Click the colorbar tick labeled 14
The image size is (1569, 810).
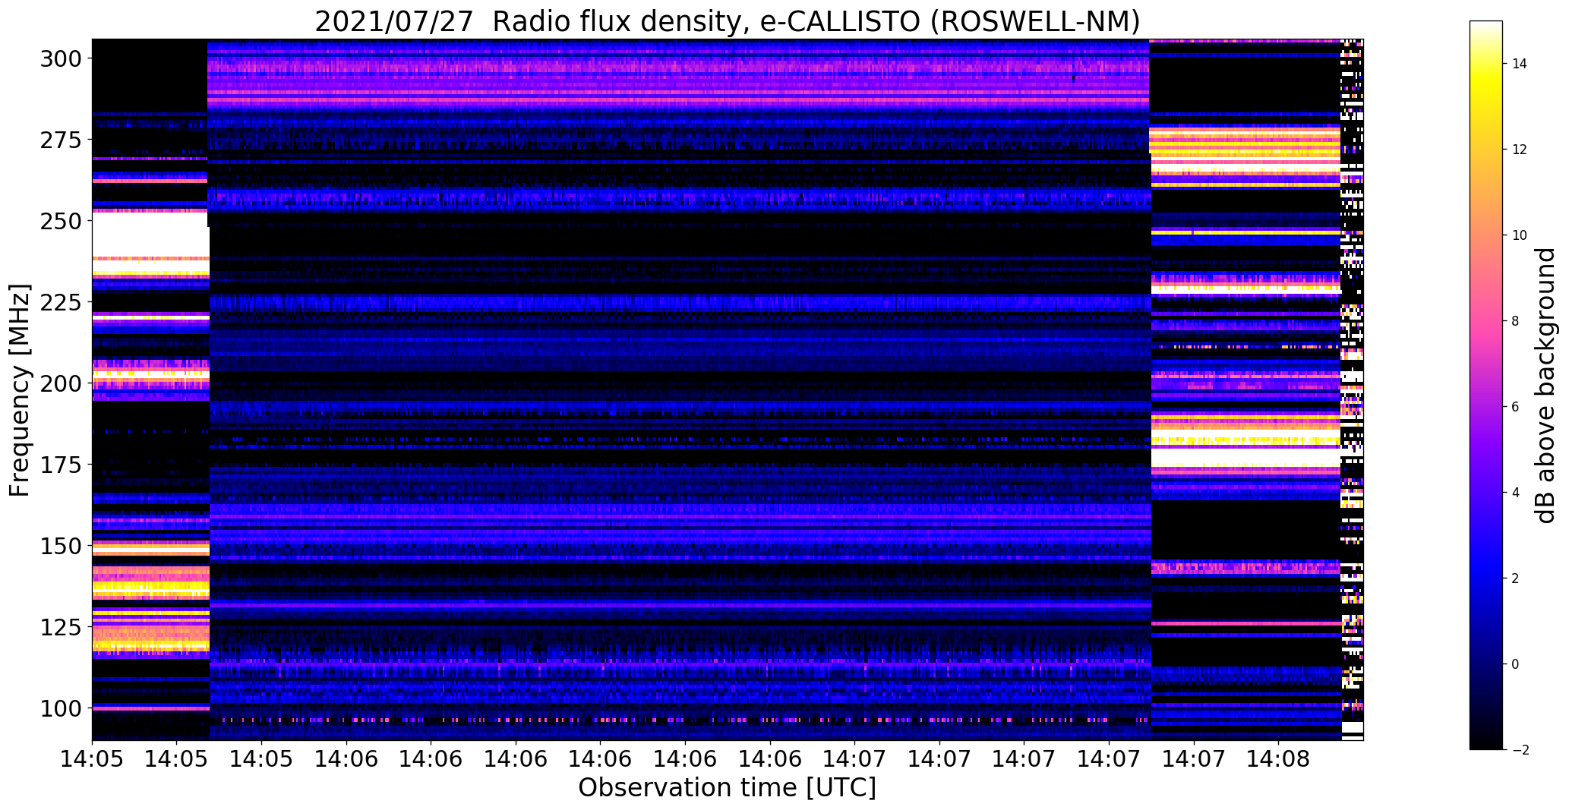1520,64
